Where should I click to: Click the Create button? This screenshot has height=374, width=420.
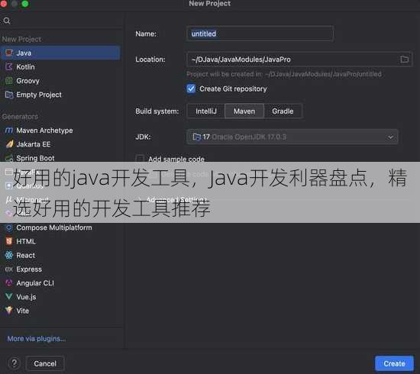point(394,363)
